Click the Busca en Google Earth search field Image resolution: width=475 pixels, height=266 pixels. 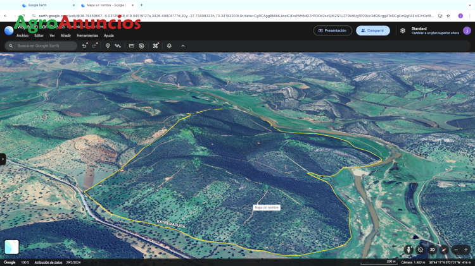pyautogui.click(x=44, y=45)
